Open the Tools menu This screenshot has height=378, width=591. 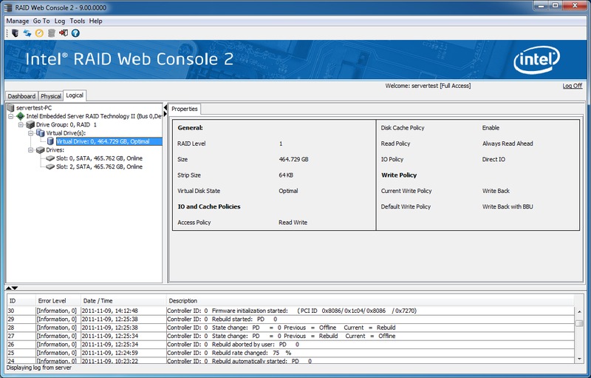(x=78, y=21)
